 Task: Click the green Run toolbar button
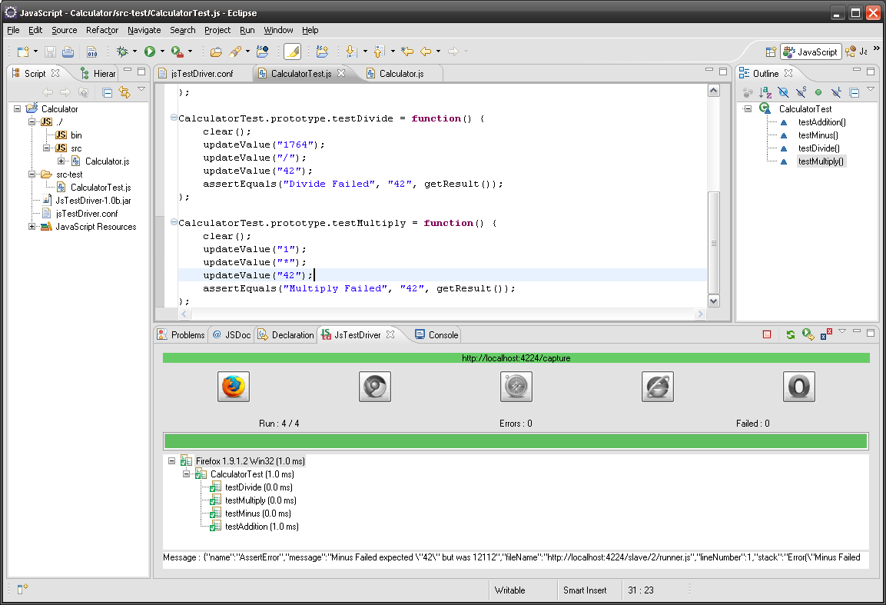(150, 52)
